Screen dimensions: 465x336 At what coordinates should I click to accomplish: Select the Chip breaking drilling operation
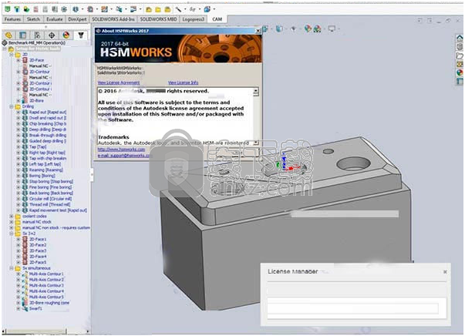(x=48, y=124)
